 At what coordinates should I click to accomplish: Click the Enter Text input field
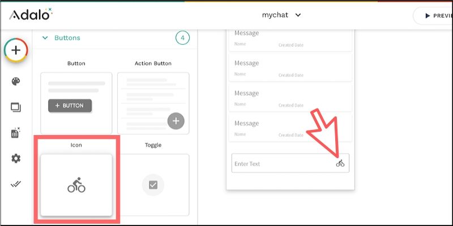point(290,163)
